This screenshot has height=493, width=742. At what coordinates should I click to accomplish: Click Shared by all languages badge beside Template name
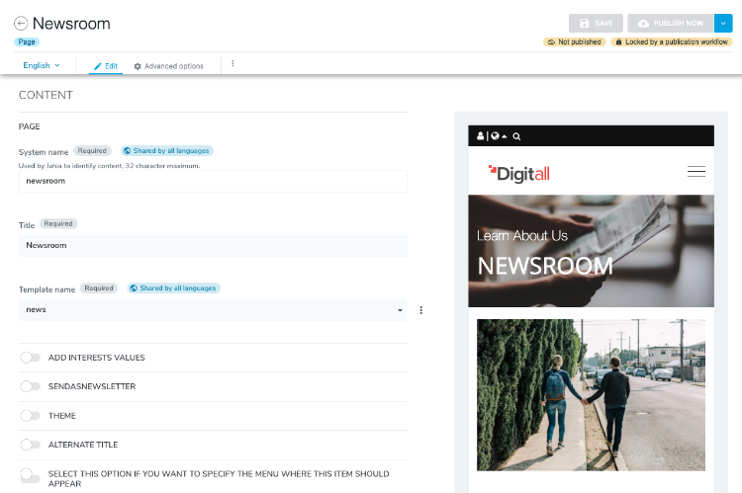174,288
